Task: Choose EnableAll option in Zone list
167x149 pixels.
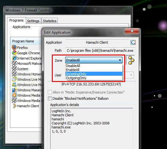Action: [94, 70]
